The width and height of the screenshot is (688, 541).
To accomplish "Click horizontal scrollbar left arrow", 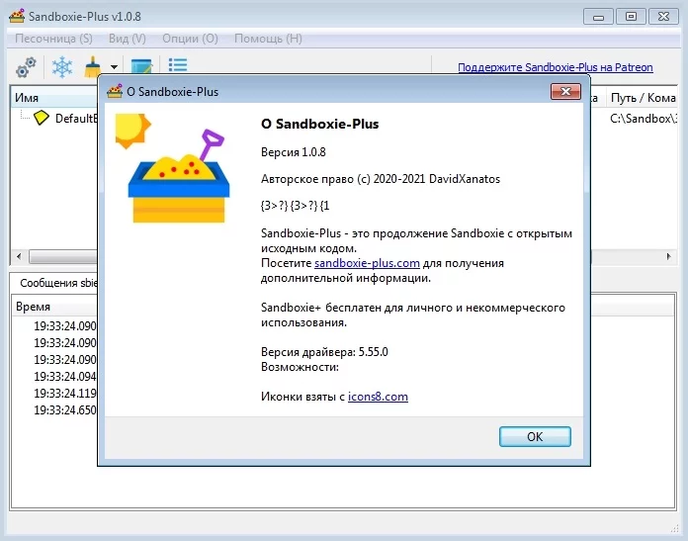I will [19, 256].
